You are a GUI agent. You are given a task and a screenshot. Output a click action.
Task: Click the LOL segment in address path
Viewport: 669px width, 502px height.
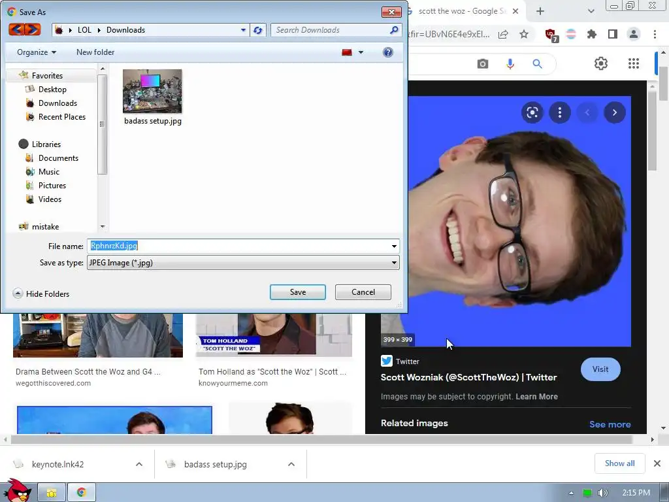84,30
